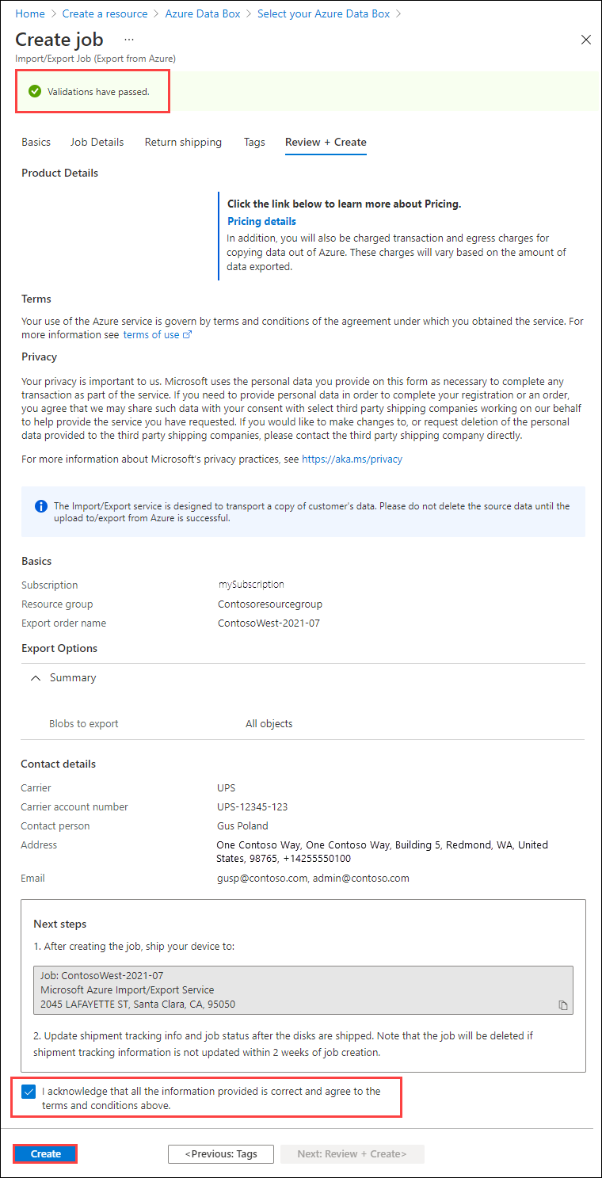The height and width of the screenshot is (1178, 602).
Task: Select the Return shipping tab
Action: [183, 142]
